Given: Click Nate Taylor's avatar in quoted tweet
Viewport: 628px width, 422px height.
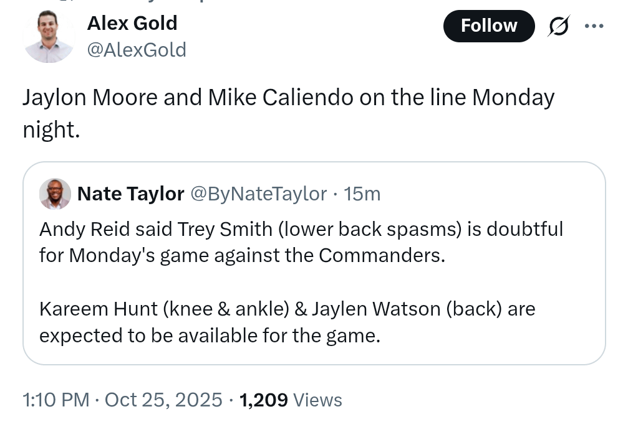Looking at the screenshot, I should coord(55,194).
